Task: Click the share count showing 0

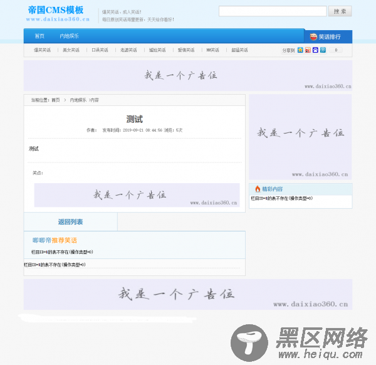Action: click(336, 50)
